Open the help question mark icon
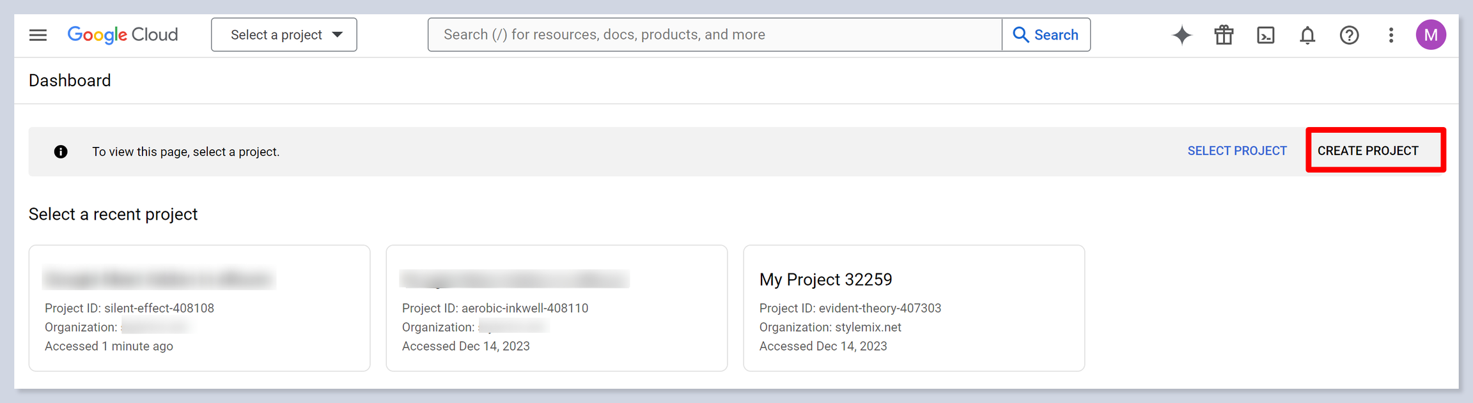1473x403 pixels. point(1349,35)
